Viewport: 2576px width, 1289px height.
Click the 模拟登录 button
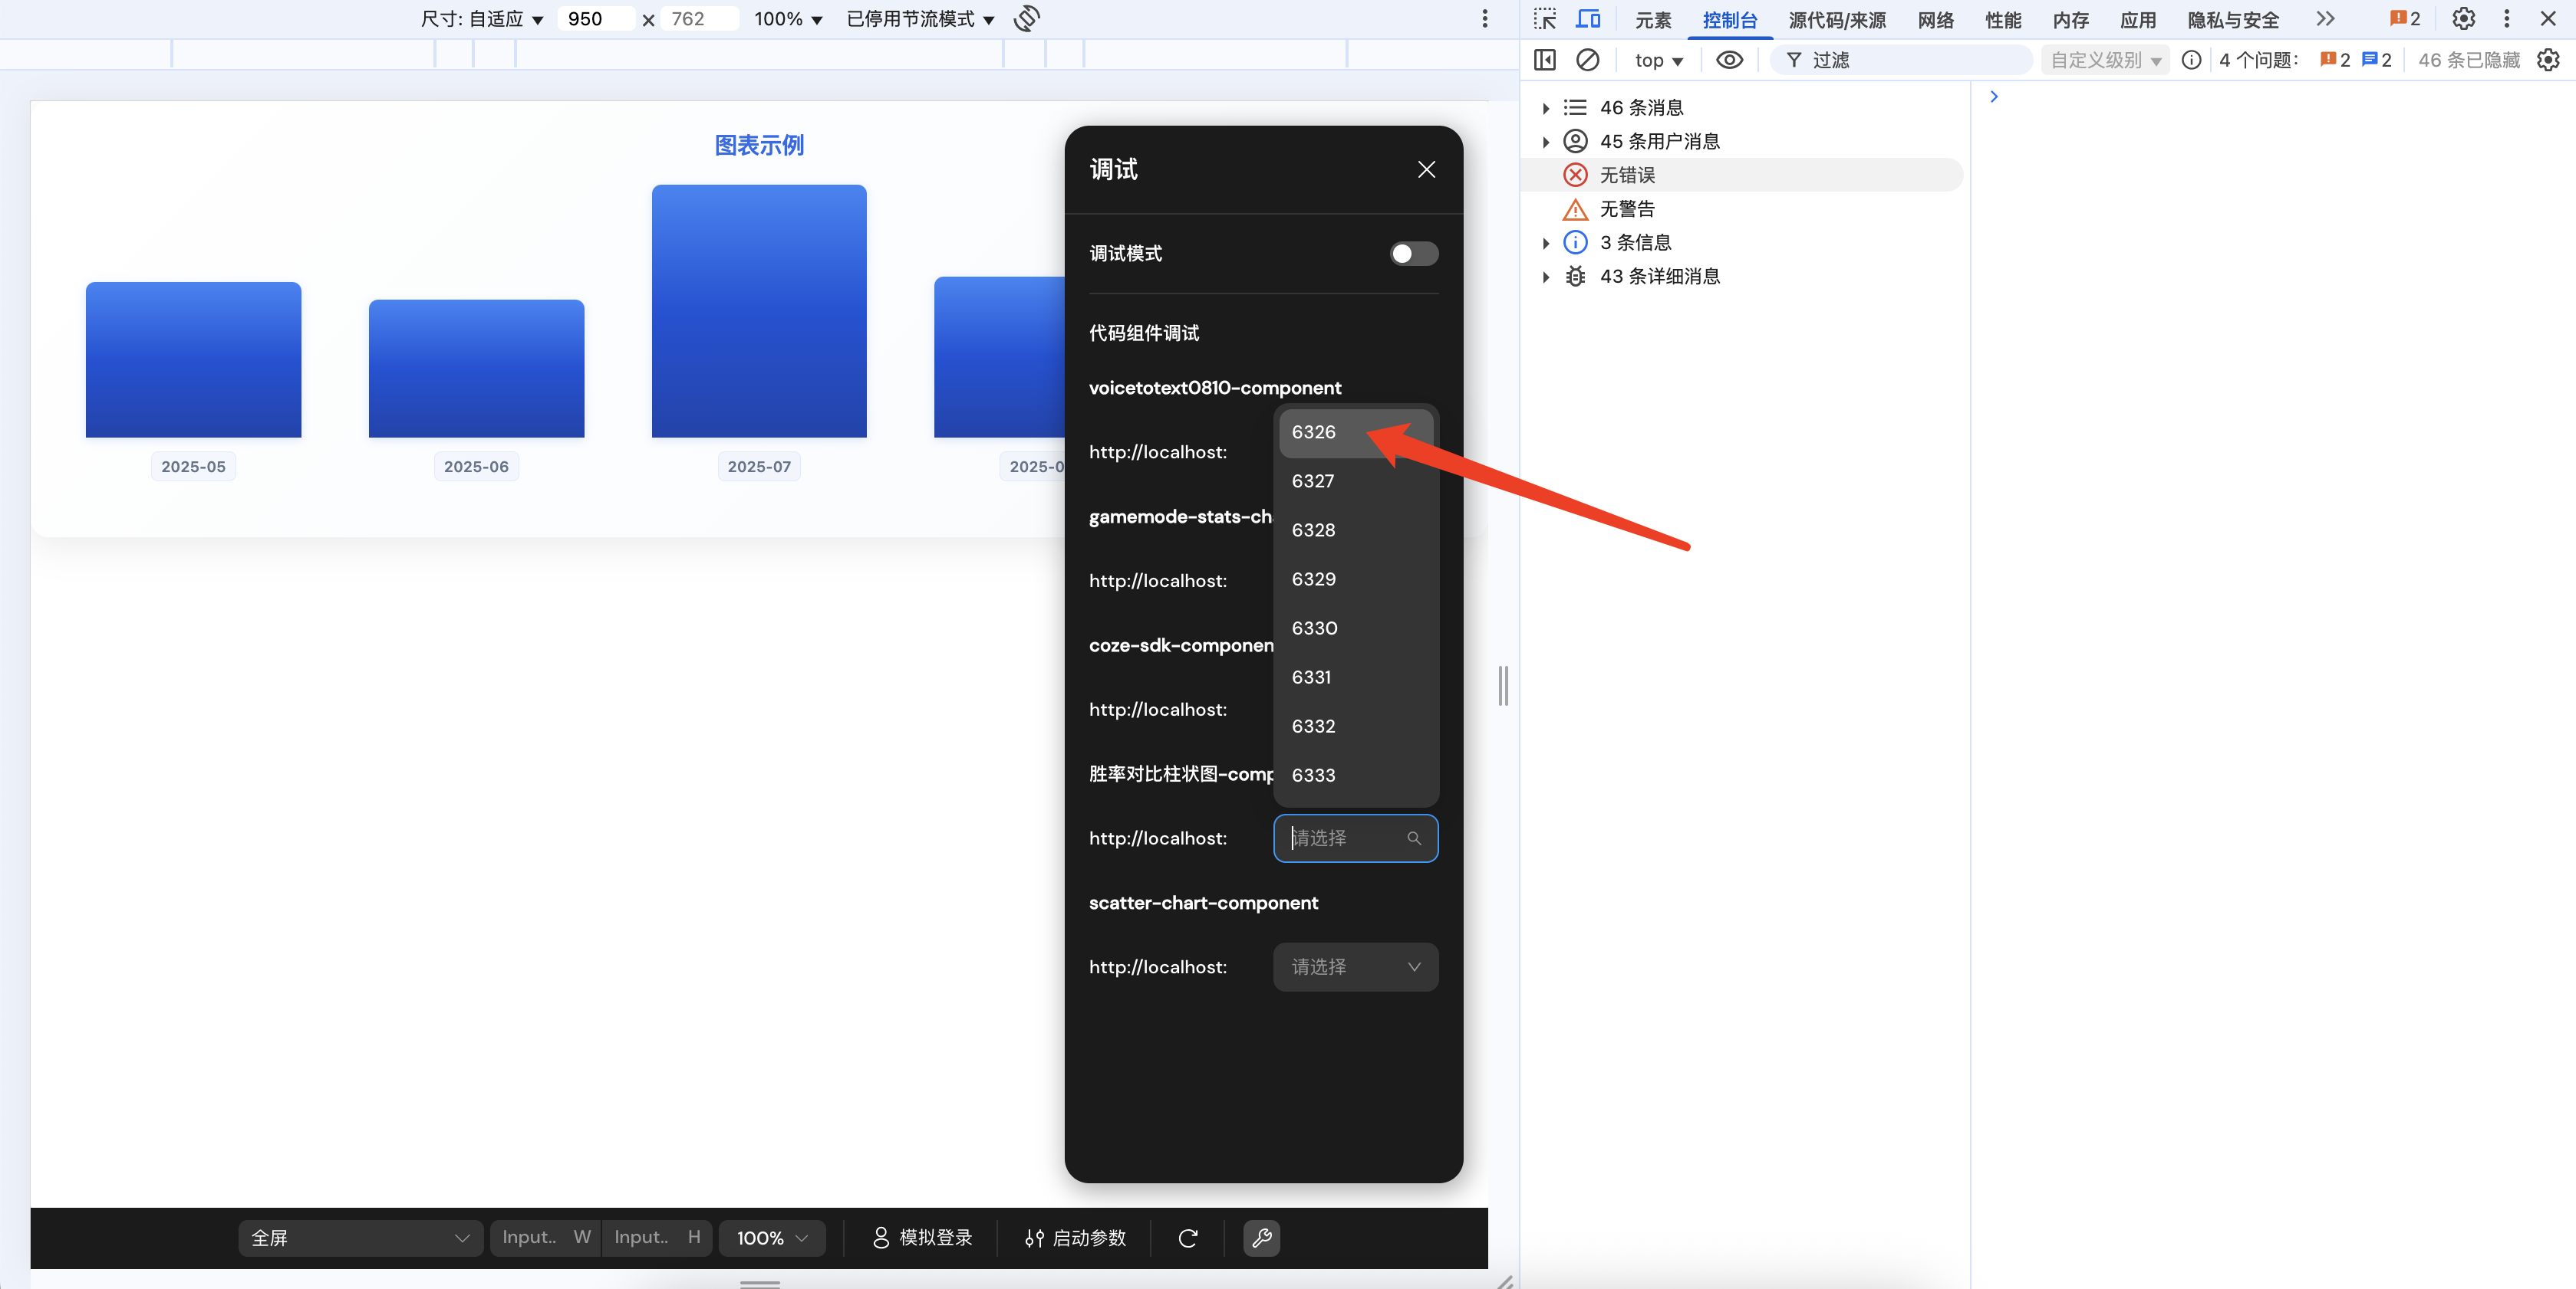click(923, 1238)
